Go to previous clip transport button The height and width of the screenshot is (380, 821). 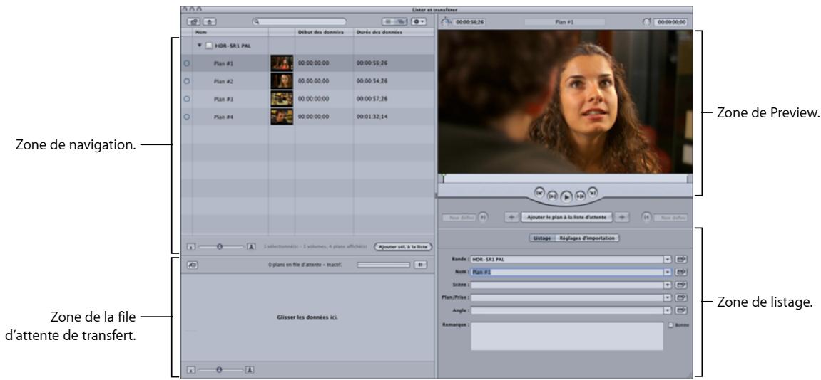pos(539,192)
